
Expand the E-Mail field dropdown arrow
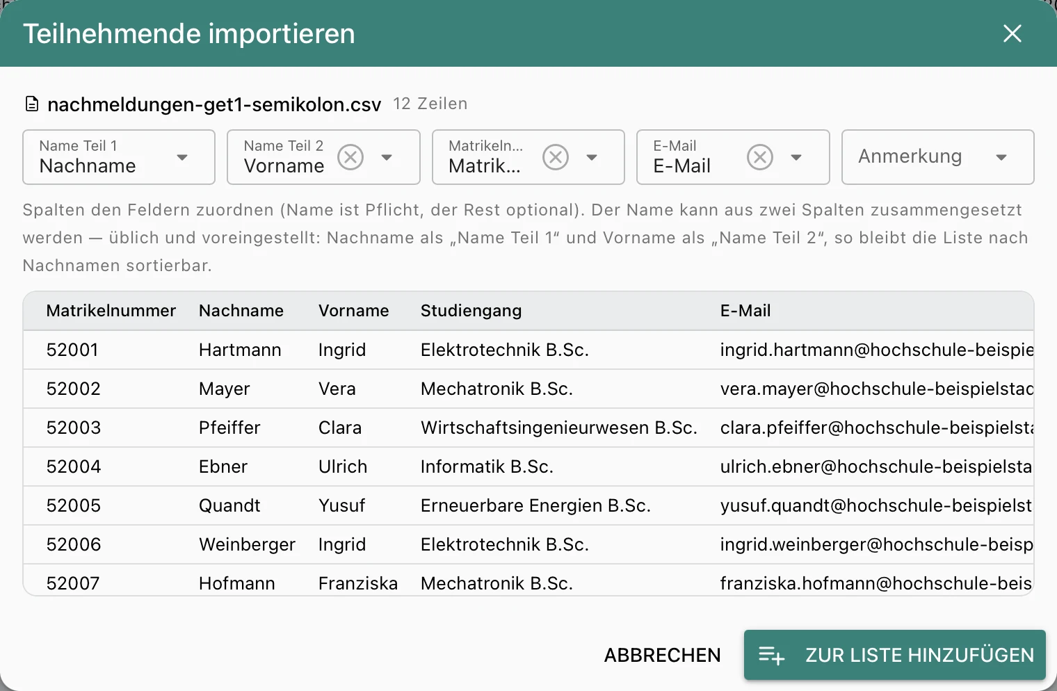(796, 157)
